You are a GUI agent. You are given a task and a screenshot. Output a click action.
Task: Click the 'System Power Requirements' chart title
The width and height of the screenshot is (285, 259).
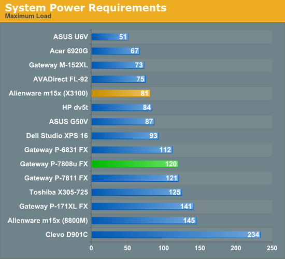85,8
